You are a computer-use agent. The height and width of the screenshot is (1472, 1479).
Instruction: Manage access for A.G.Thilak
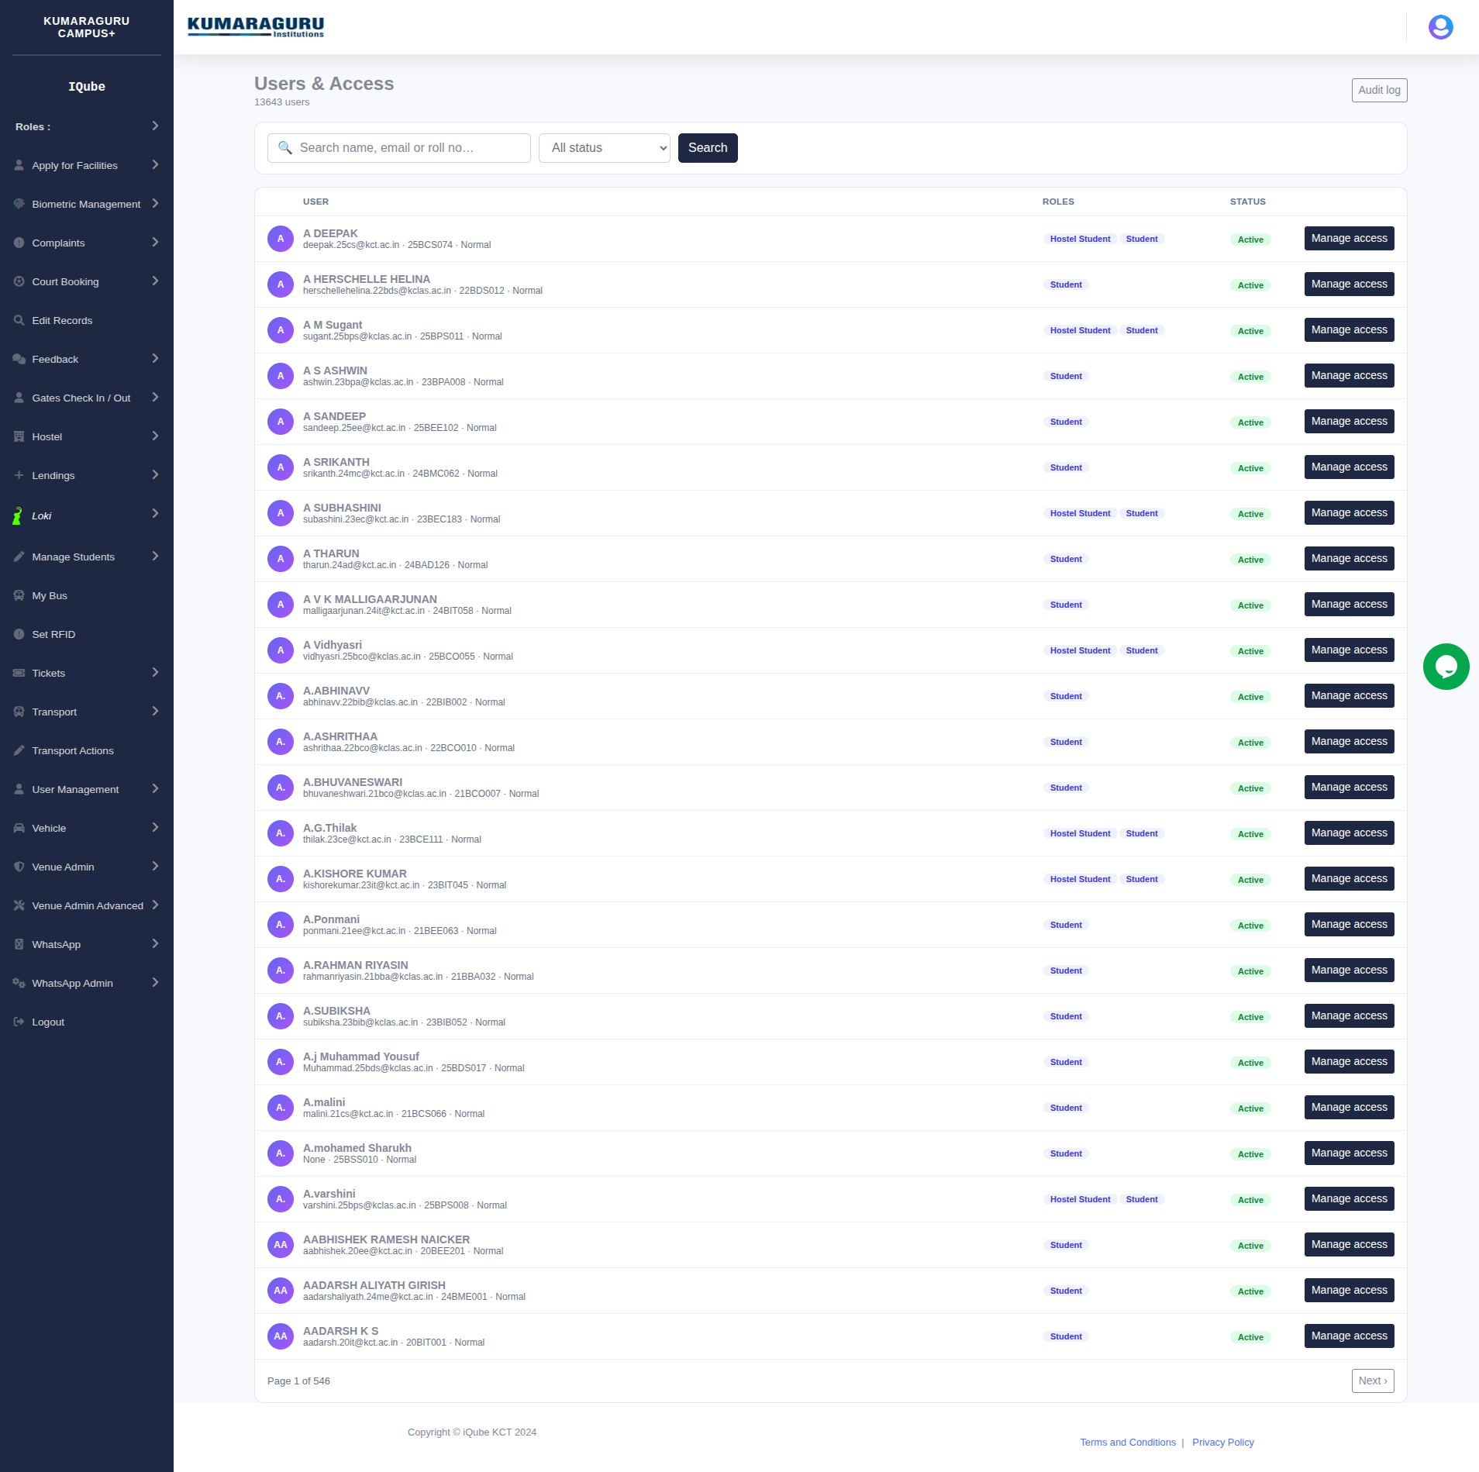pos(1349,833)
